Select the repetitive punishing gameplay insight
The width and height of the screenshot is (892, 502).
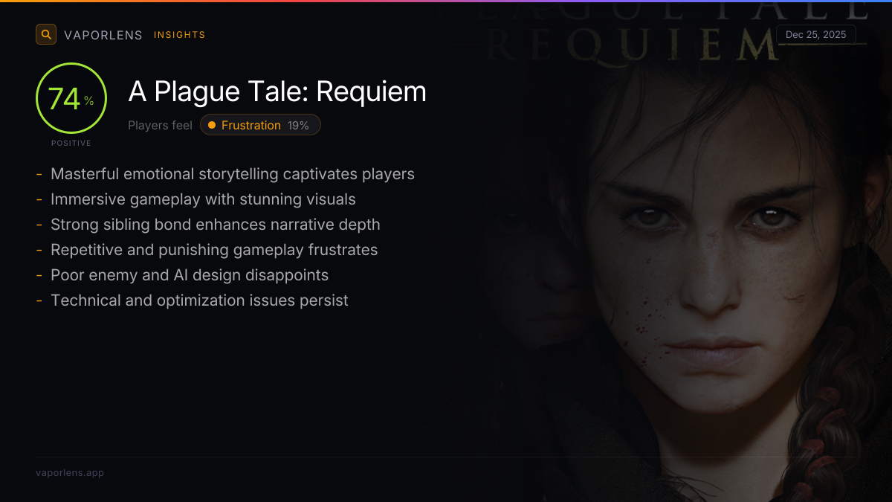(214, 250)
